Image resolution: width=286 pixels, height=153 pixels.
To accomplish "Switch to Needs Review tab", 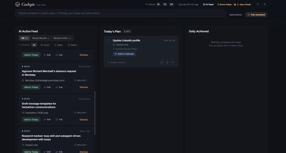I will (x=40, y=38).
